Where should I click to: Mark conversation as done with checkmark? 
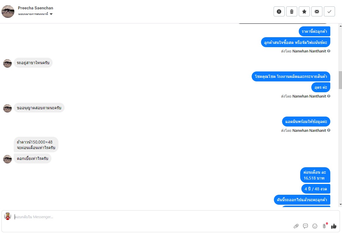pos(329,11)
